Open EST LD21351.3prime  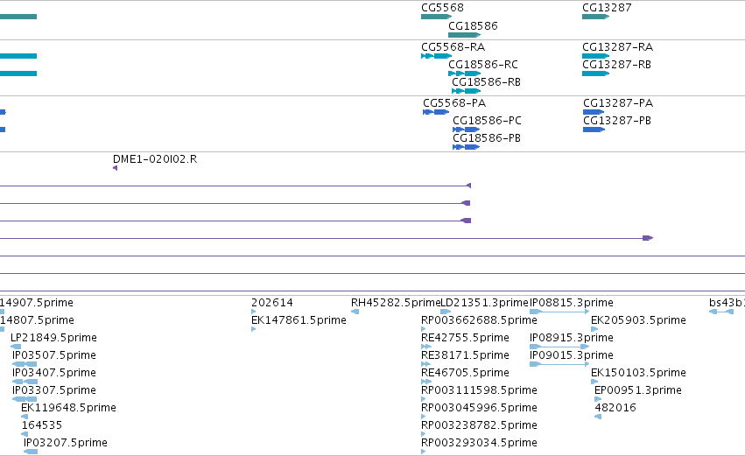485,303
